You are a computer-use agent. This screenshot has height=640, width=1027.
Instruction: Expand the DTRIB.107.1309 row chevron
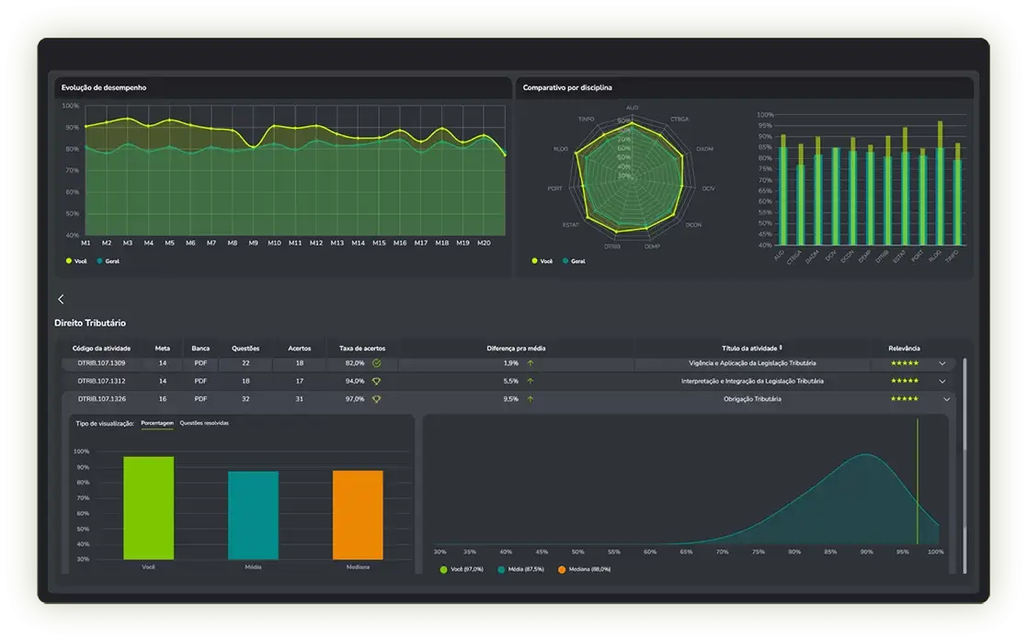point(941,363)
